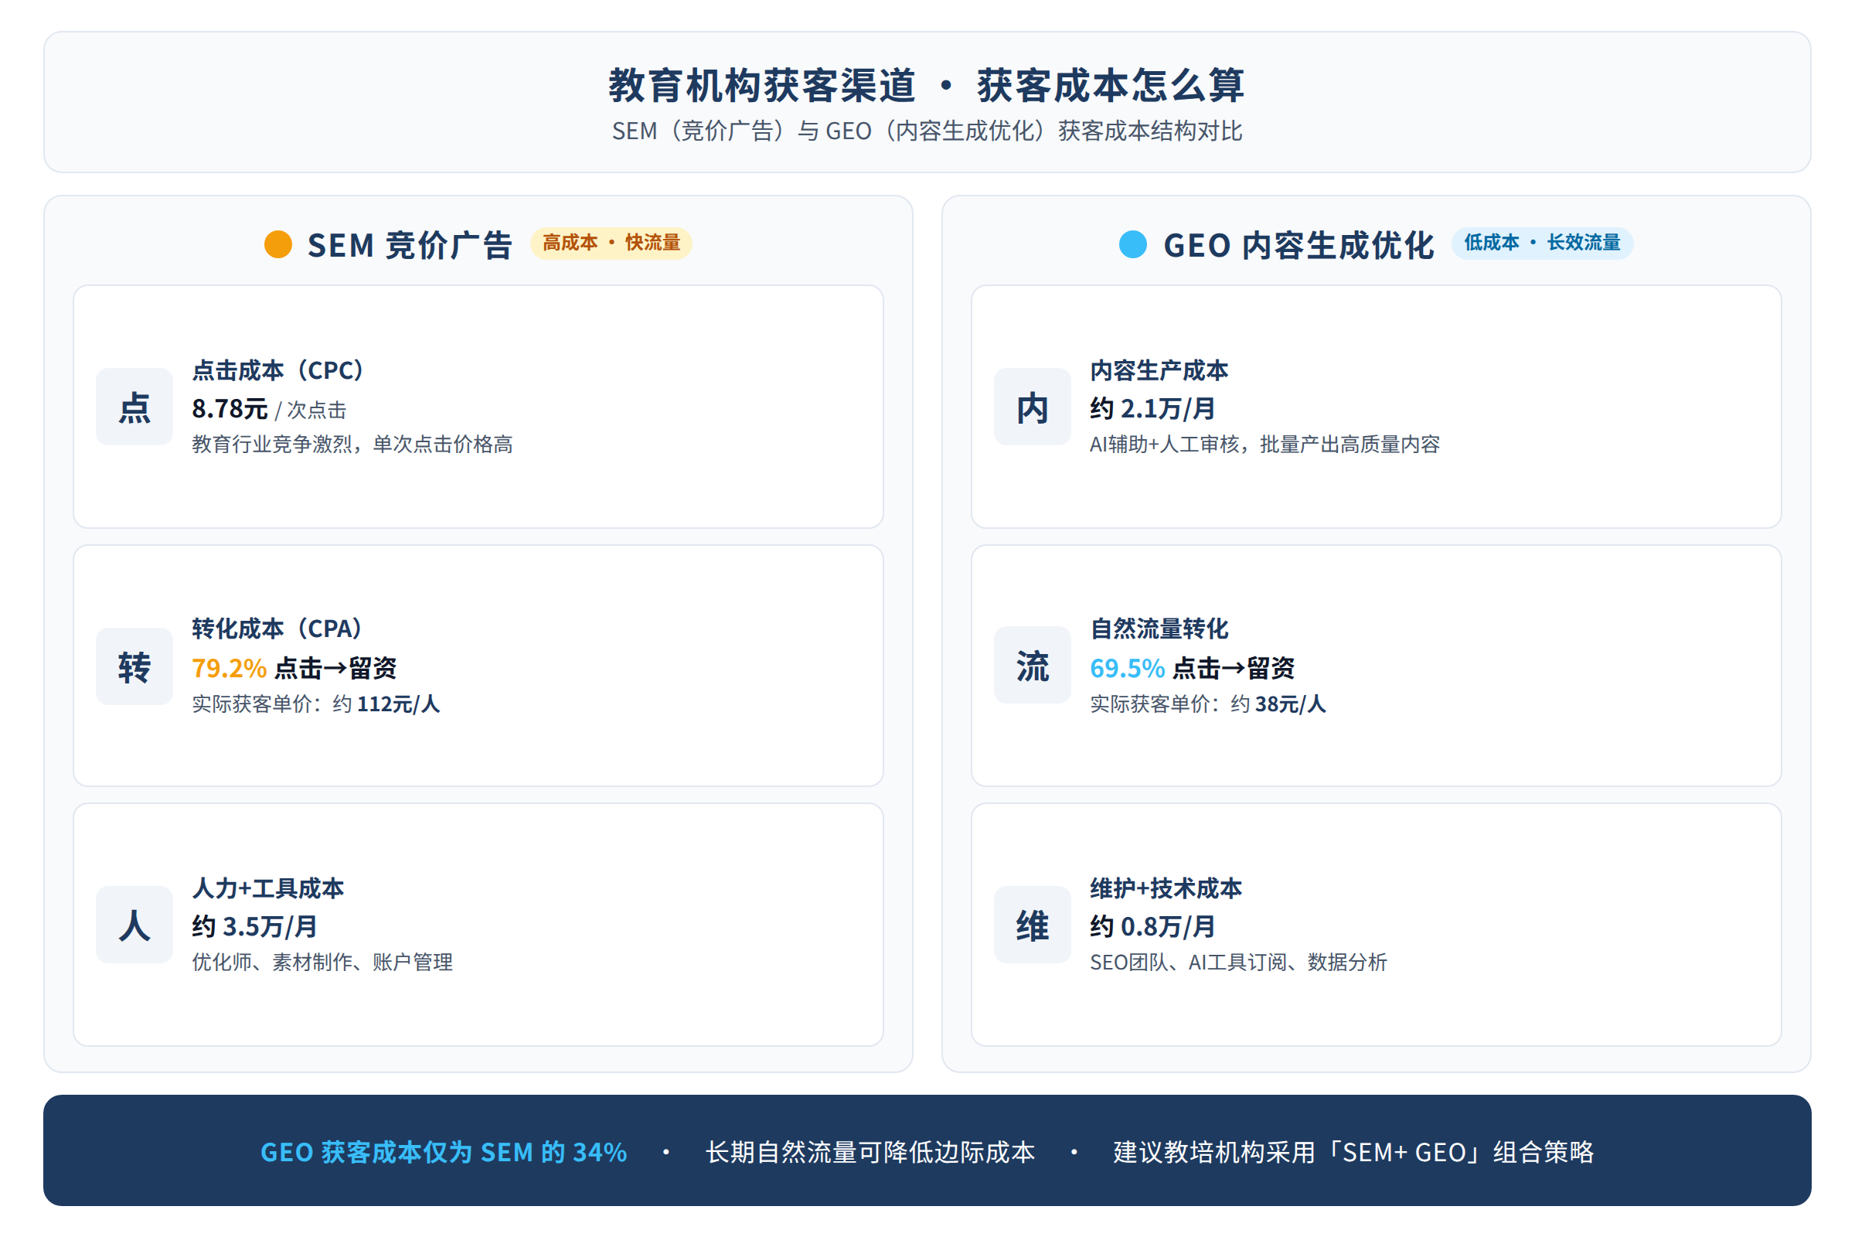Click the 8.78元 value

point(230,409)
